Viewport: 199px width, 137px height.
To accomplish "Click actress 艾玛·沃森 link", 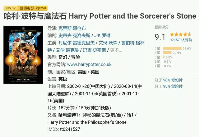I will (x=108, y=43).
